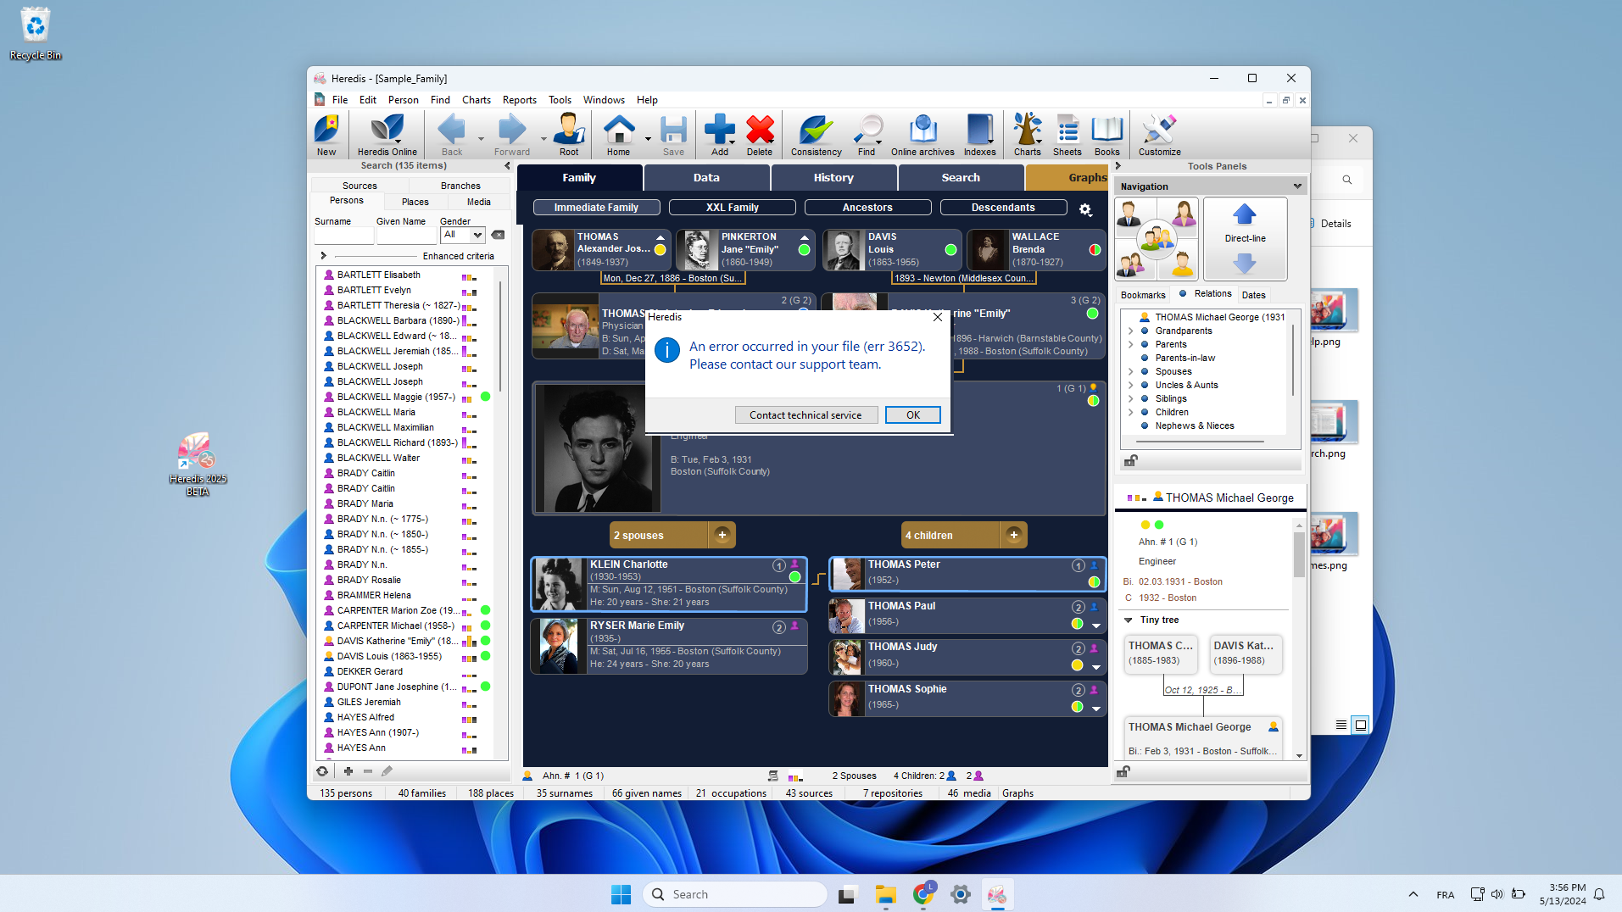Switch to the History tab
1622x912 pixels.
click(833, 178)
